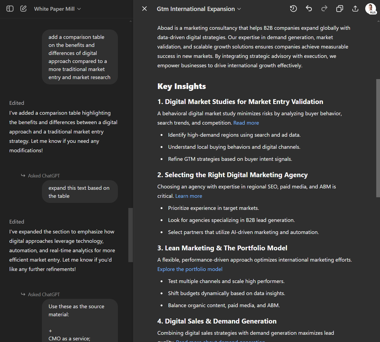
Task: Toggle the sidebar panel icon
Action: (x=10, y=9)
